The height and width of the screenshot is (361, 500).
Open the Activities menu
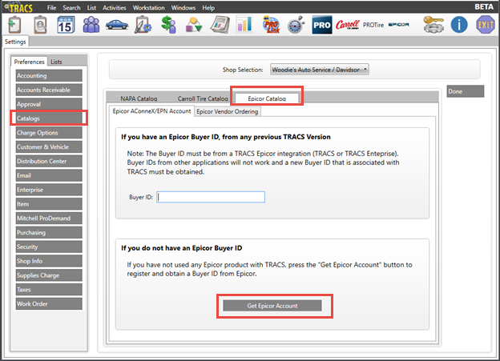[x=114, y=8]
